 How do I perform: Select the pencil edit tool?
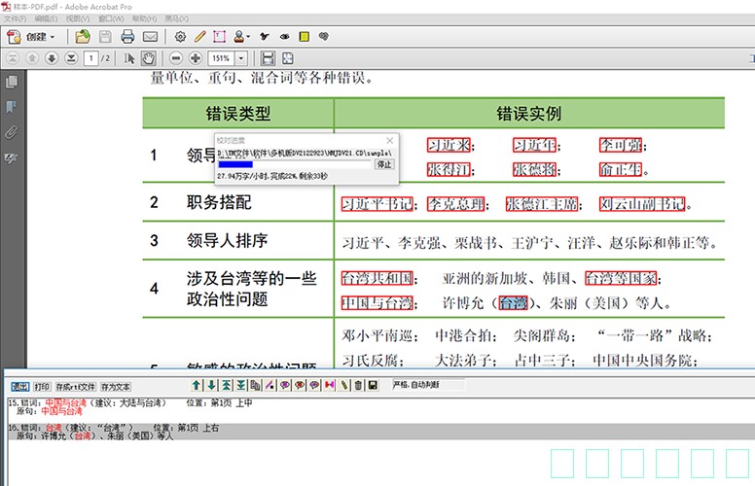199,37
